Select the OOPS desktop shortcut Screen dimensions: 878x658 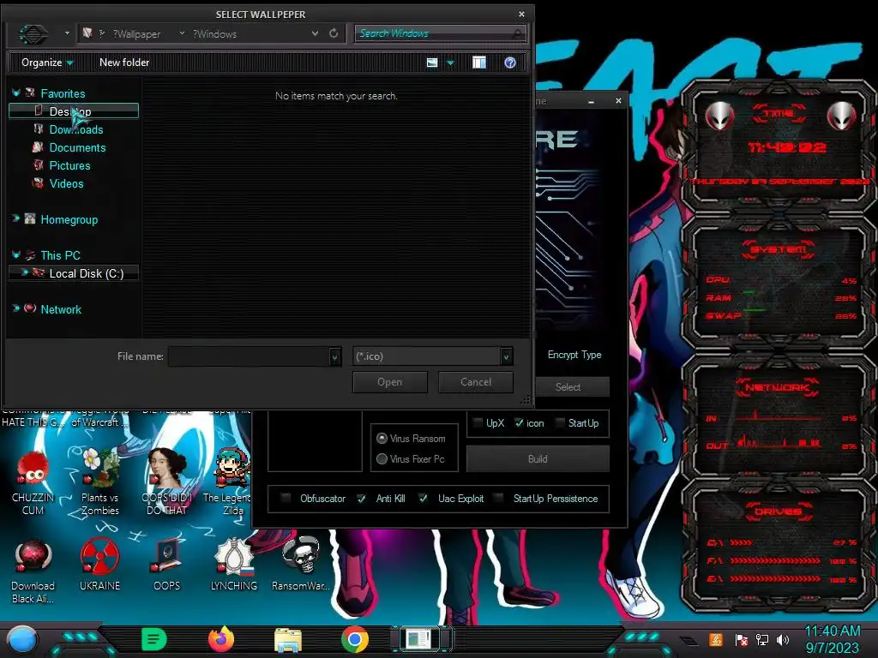[167, 565]
